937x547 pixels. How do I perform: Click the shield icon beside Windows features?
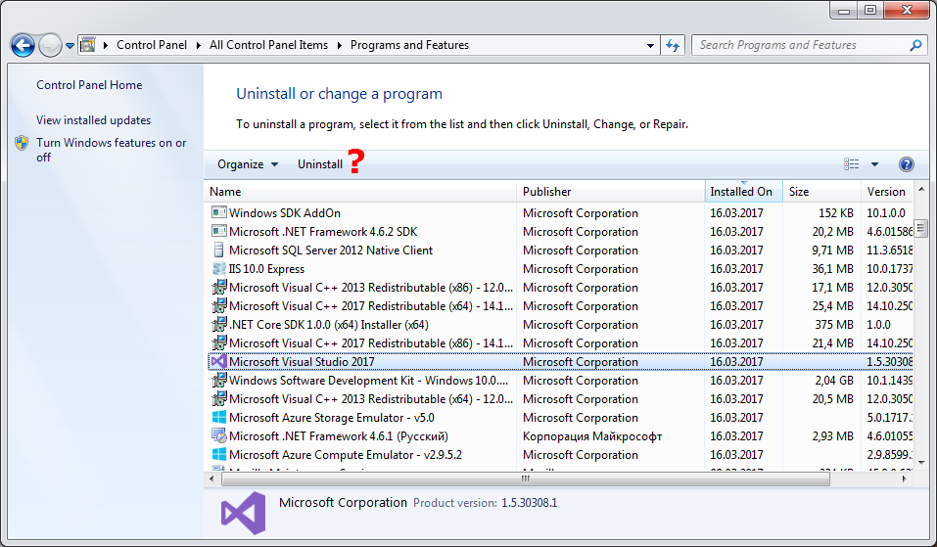click(22, 143)
